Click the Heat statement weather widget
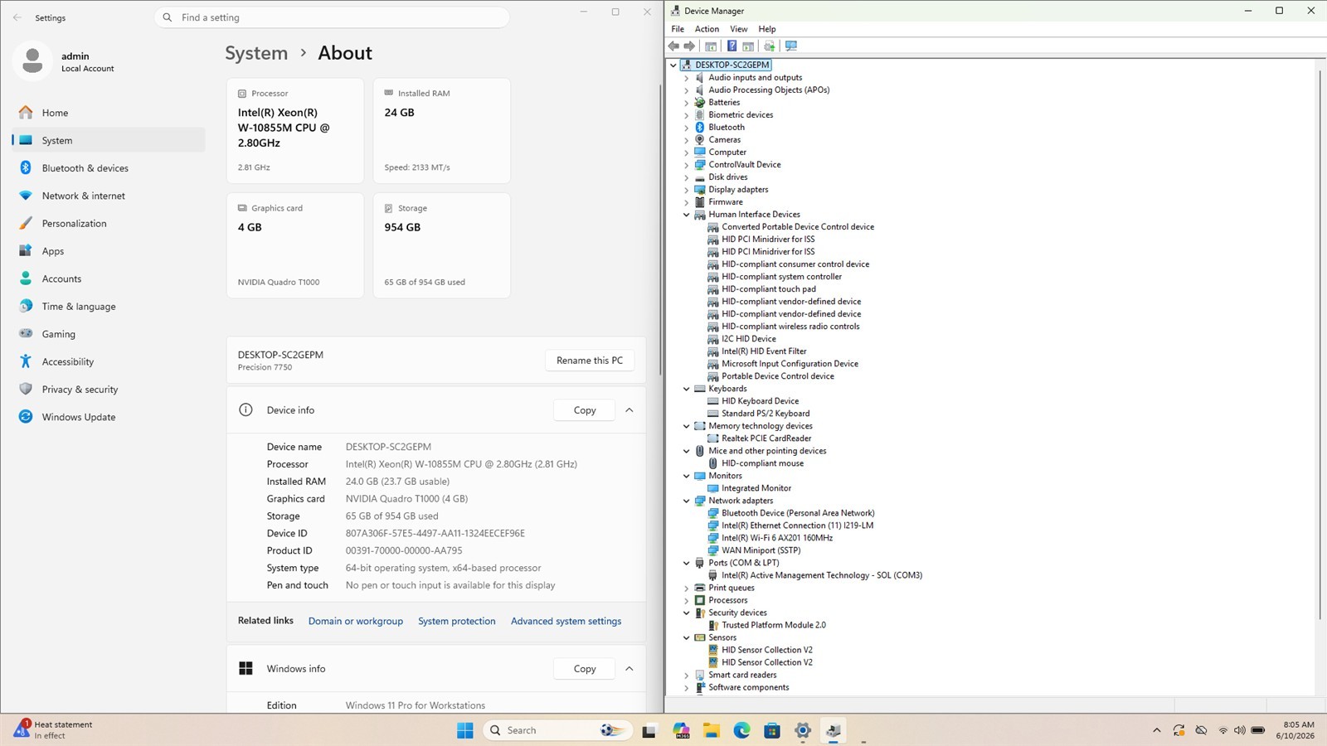 pos(54,730)
